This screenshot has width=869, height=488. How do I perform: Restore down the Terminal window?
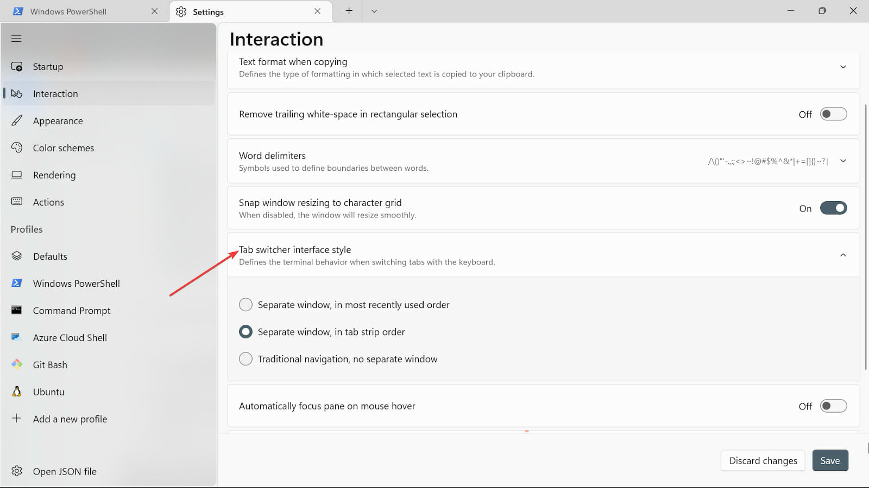click(x=822, y=11)
